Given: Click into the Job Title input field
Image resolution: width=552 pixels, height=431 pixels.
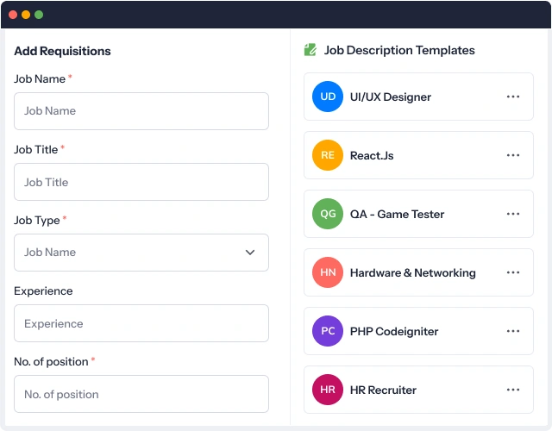Looking at the screenshot, I should click(x=141, y=182).
